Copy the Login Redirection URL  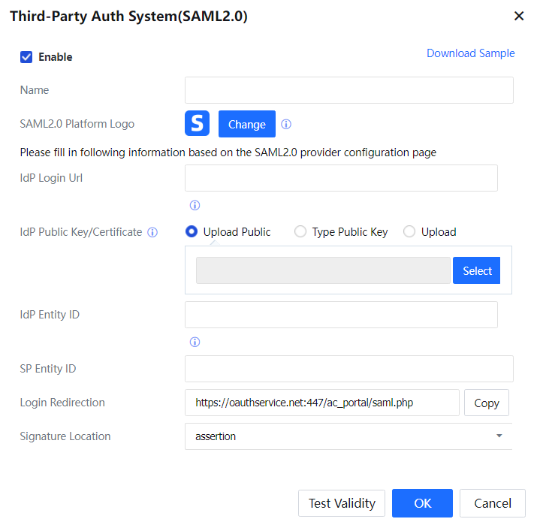click(x=486, y=403)
